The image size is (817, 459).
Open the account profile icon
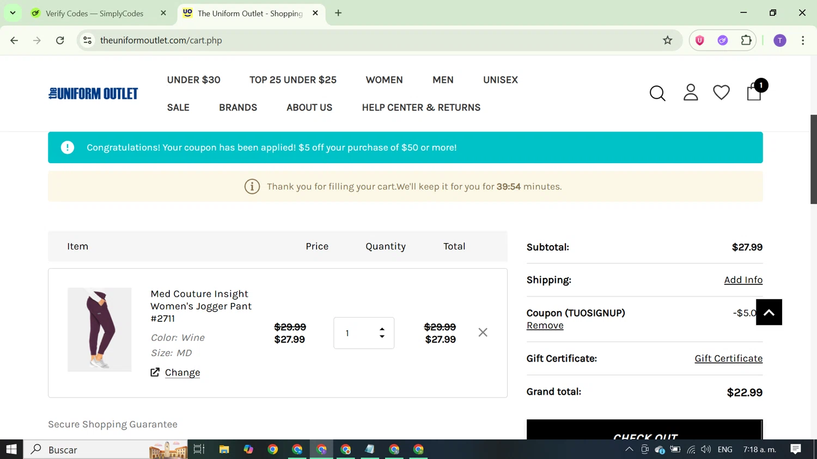(x=691, y=92)
